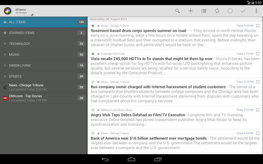263x164 pixels.
Task: Open the Bank of America $16 billion headline
Action: coord(149,138)
